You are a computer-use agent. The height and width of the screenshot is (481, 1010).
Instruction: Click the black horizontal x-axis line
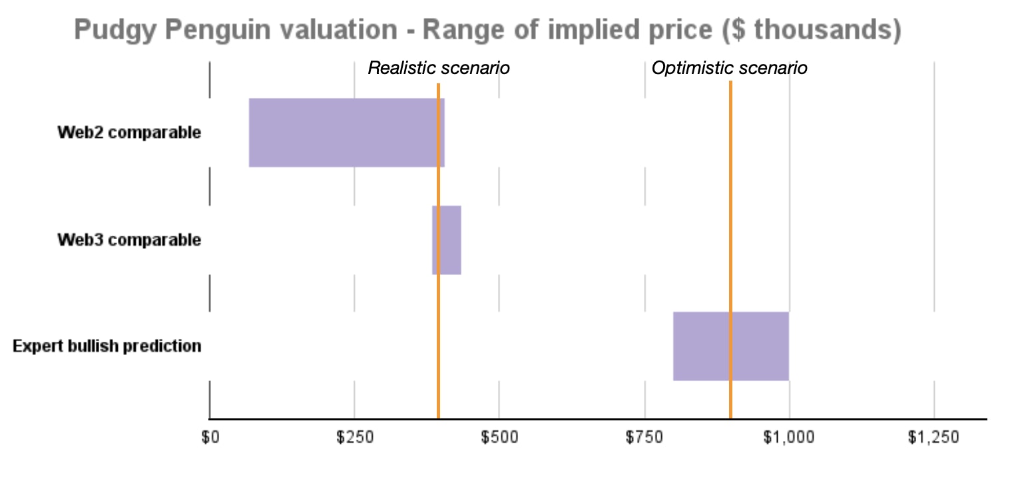point(599,419)
